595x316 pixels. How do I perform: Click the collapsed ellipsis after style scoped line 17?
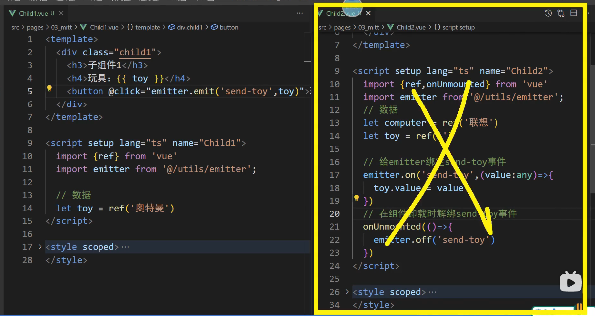tap(125, 247)
